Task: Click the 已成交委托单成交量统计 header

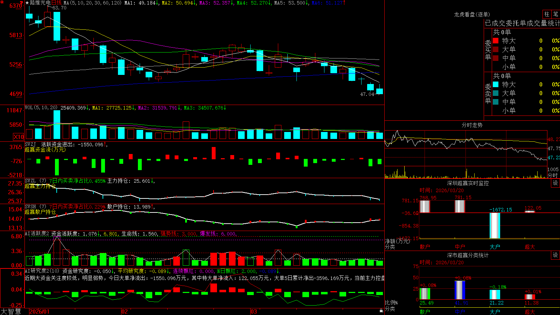Action: click(x=522, y=23)
